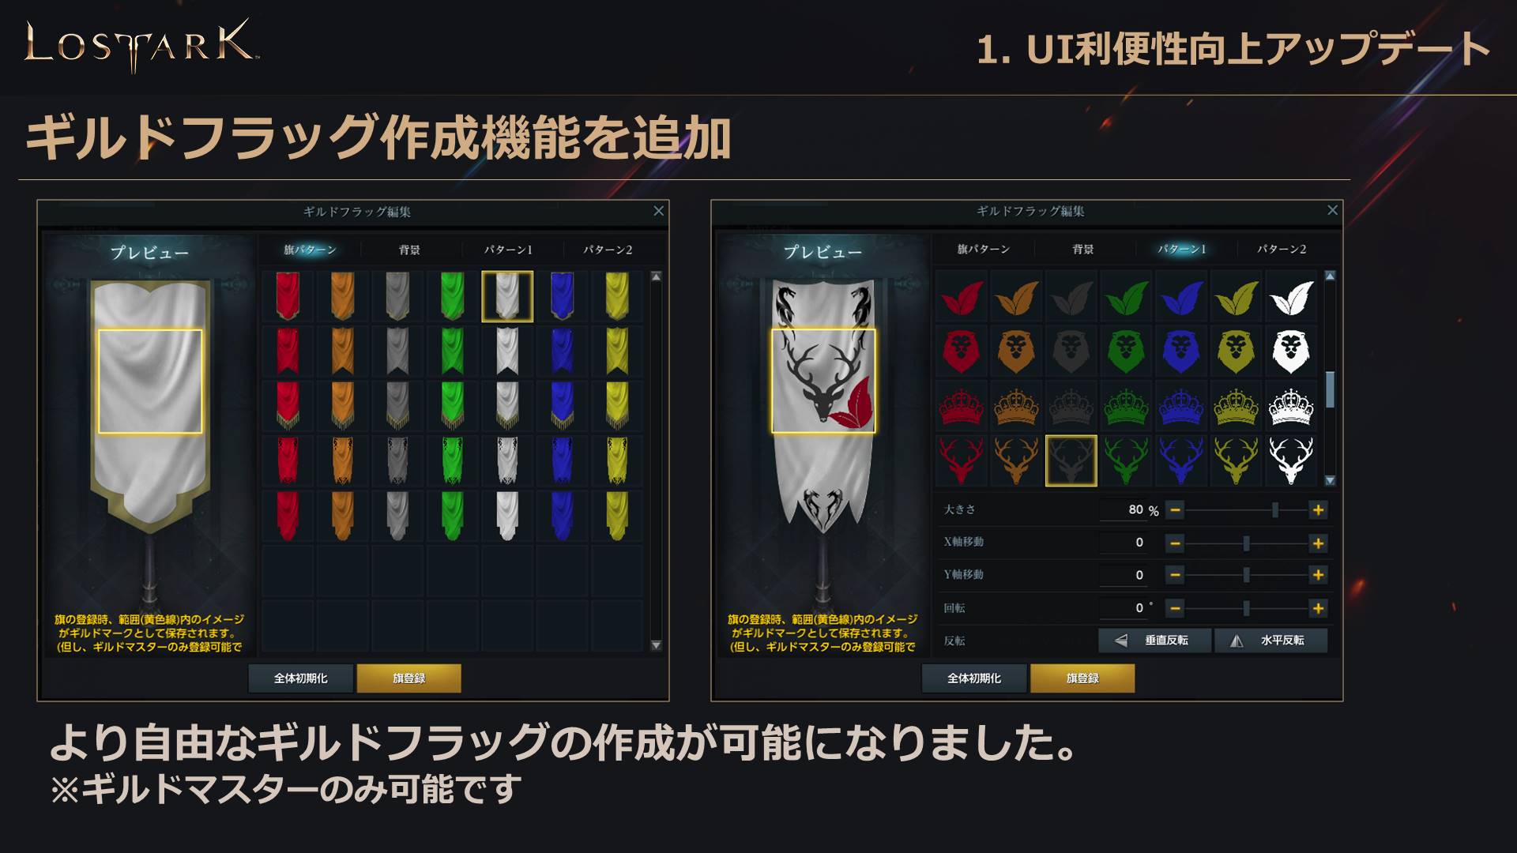Click the 水平反転 horizontal flip button

click(x=1270, y=641)
